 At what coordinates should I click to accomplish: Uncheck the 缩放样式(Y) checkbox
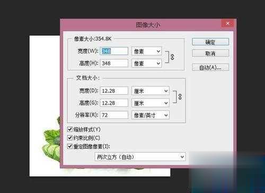[70, 129]
